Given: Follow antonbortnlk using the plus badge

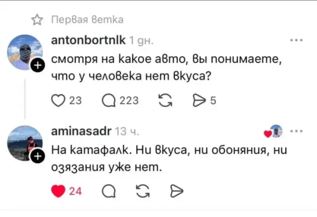Looking at the screenshot, I should click(37, 65).
